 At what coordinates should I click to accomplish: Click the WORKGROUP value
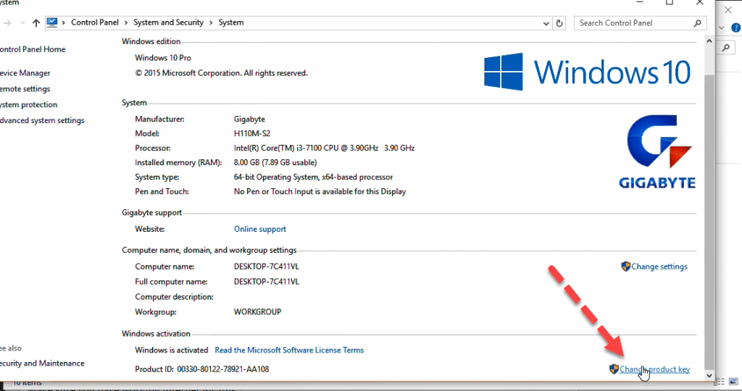(257, 311)
